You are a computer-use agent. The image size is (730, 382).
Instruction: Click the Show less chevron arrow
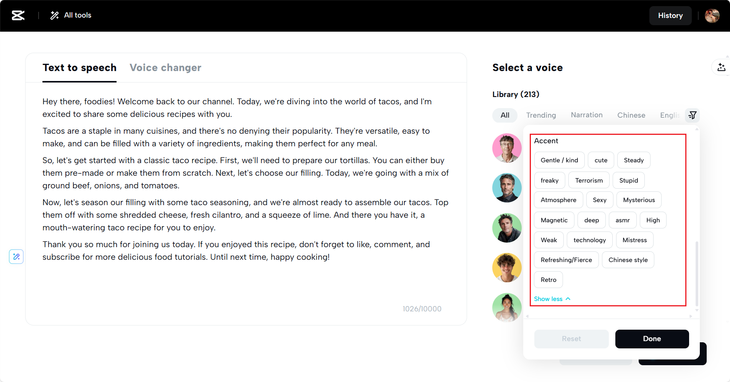[568, 299]
